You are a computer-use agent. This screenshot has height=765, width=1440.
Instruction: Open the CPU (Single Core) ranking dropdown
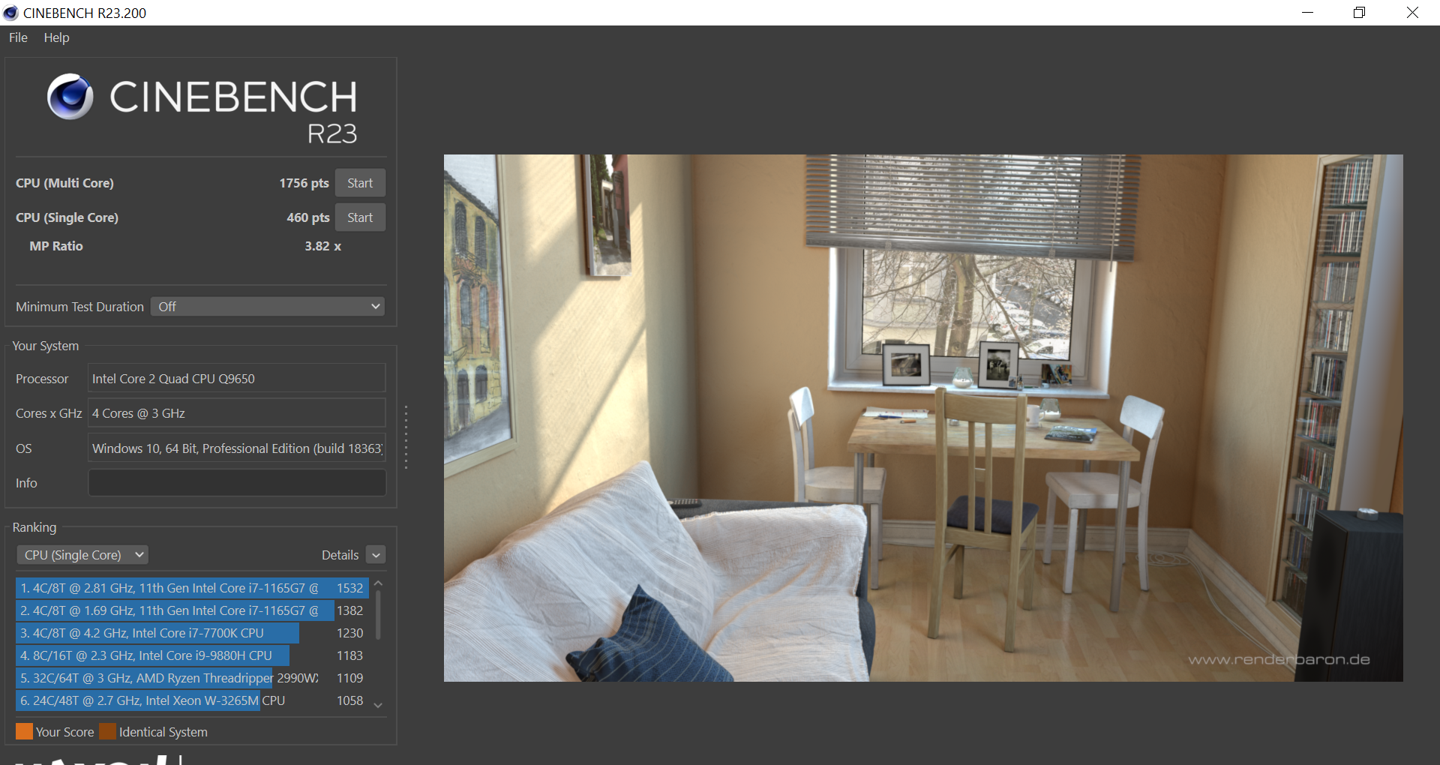[82, 555]
